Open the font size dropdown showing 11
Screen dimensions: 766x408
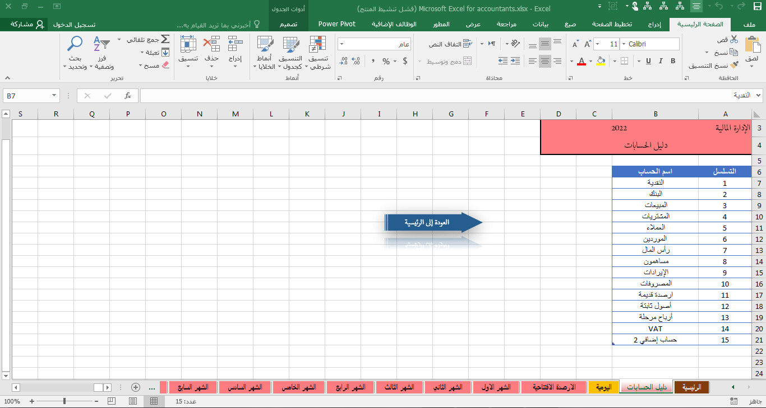(597, 44)
